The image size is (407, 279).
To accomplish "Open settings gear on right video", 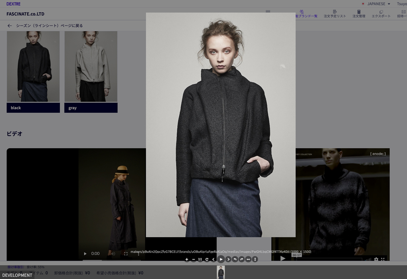I will pyautogui.click(x=376, y=259).
